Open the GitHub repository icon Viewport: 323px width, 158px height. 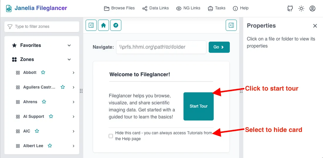tap(290, 9)
